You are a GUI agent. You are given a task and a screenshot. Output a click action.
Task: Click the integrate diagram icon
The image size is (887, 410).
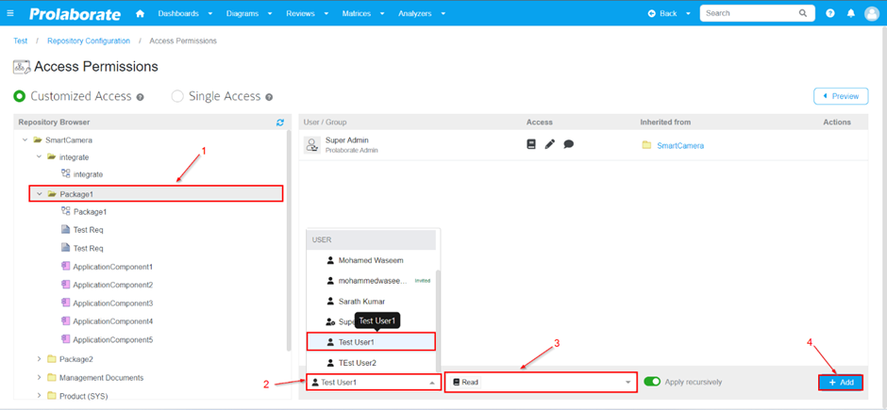pyautogui.click(x=66, y=174)
